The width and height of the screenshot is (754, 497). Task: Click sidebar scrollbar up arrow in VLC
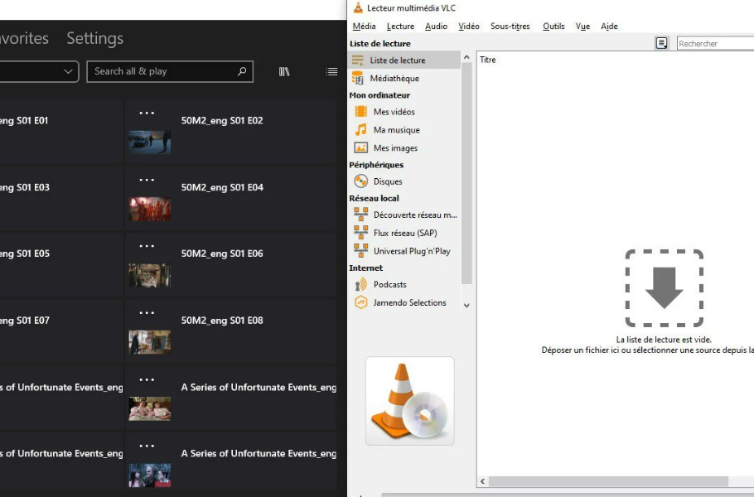[466, 57]
